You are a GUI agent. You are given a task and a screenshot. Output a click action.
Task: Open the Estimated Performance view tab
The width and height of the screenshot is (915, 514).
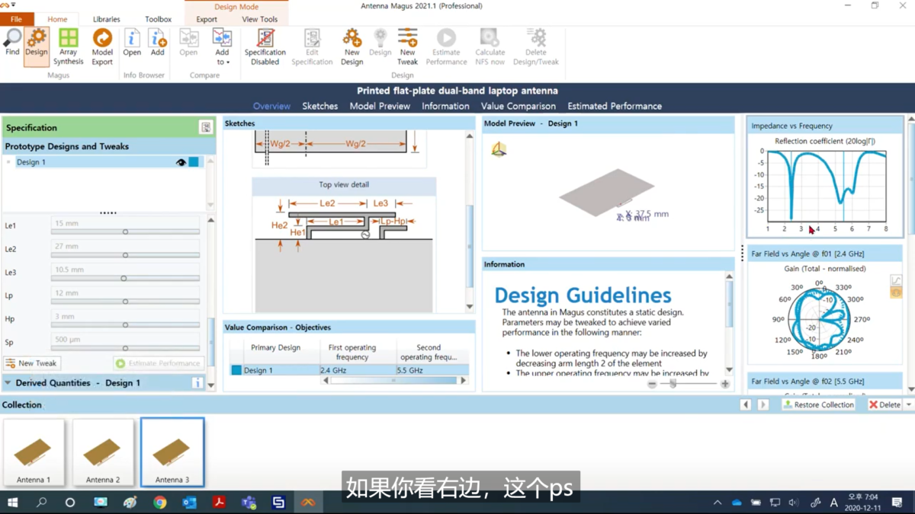tap(615, 106)
